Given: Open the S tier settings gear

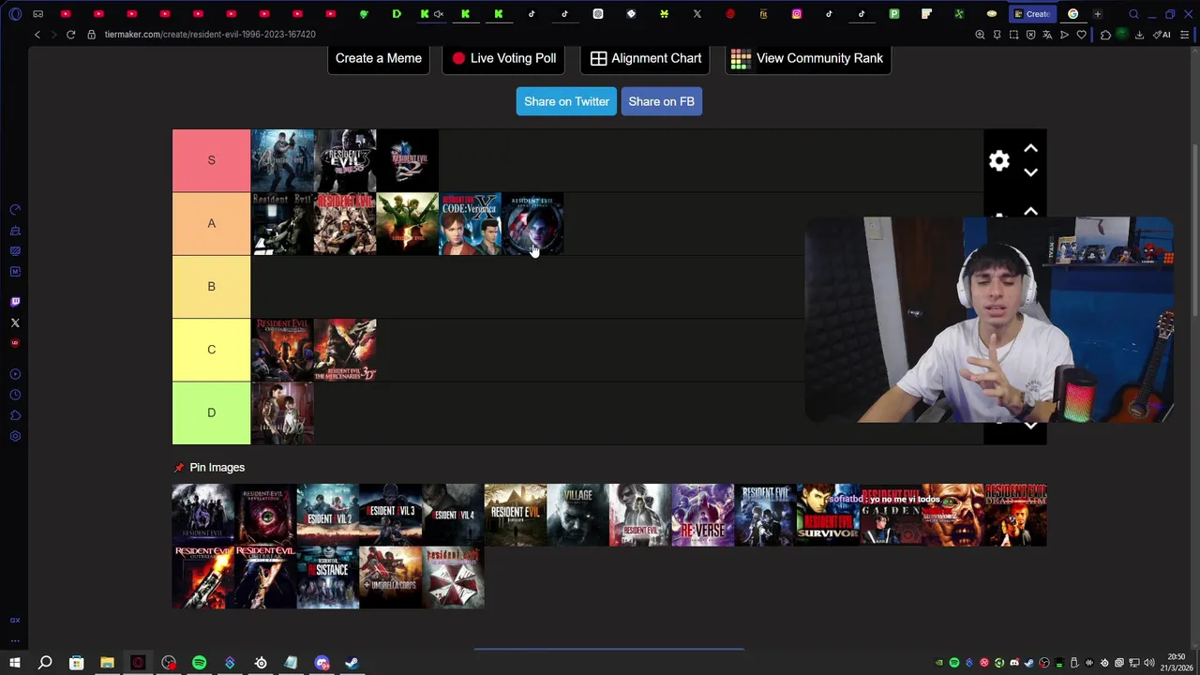Looking at the screenshot, I should click(x=999, y=160).
